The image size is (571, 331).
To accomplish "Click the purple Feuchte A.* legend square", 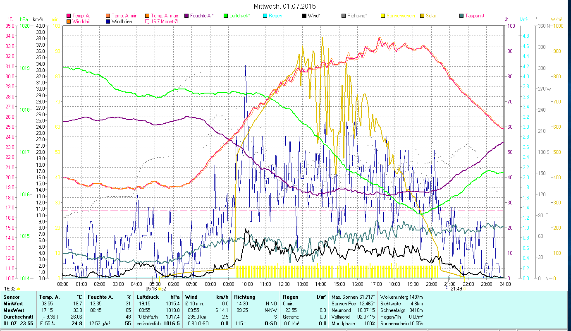I will pos(186,16).
